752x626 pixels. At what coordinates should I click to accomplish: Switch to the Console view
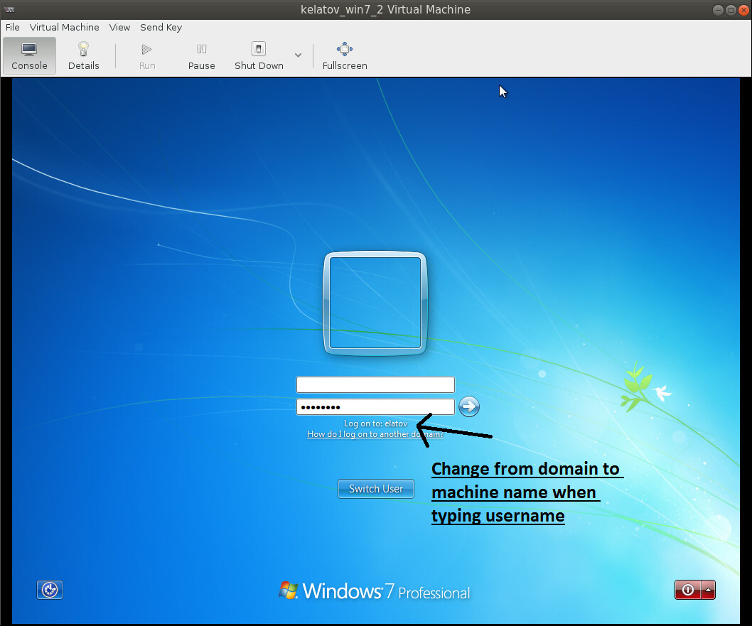point(28,55)
